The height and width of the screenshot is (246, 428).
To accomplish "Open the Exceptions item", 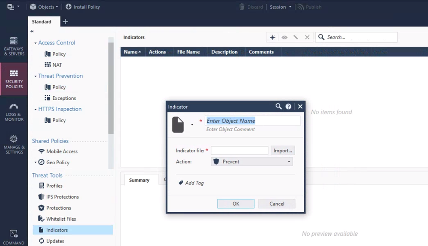I will click(x=60, y=98).
